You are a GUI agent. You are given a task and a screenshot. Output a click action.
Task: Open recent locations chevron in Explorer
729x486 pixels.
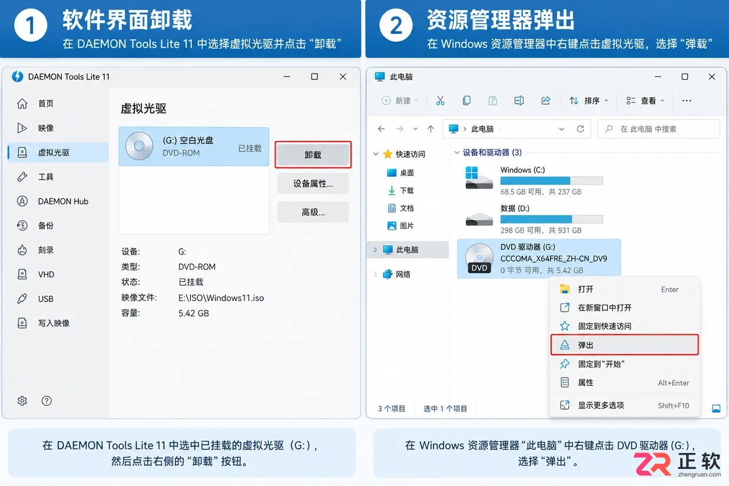[415, 129]
